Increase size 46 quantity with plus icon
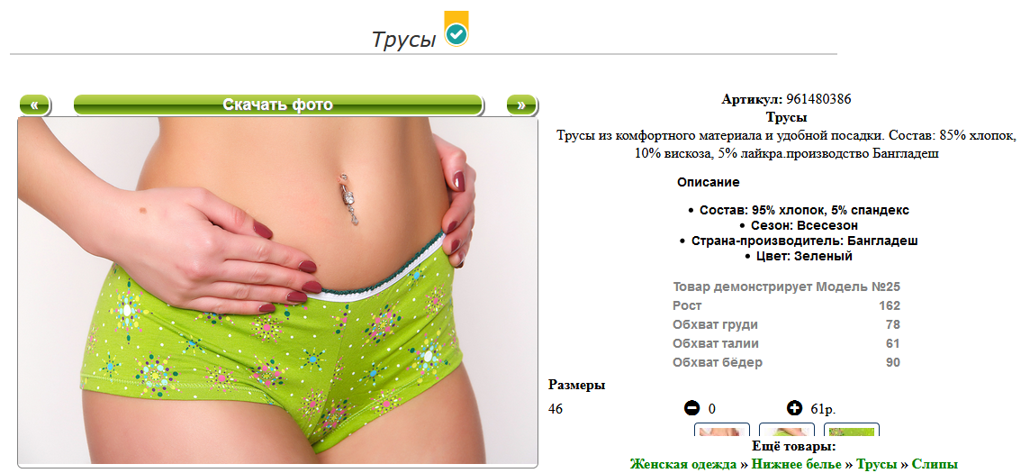Viewport: 1021px width, 473px height. [794, 408]
